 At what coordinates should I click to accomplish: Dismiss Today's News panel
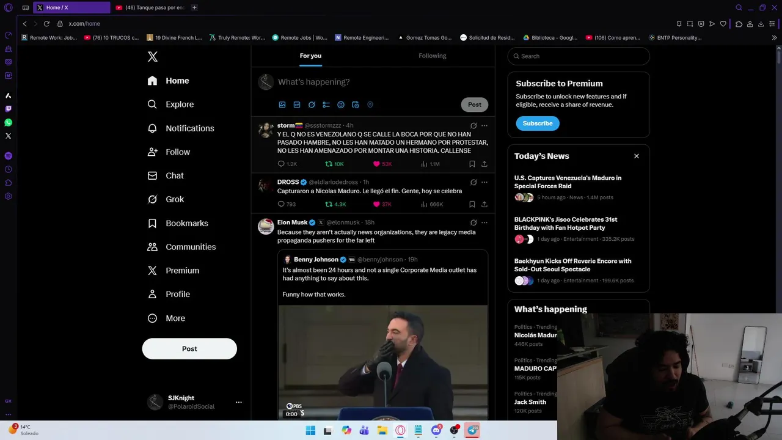[637, 156]
